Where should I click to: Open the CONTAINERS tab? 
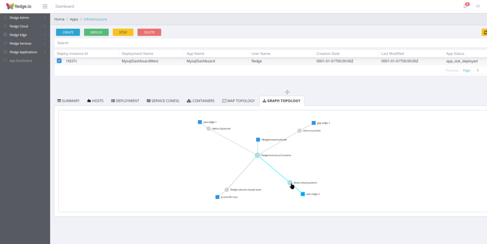click(x=201, y=101)
